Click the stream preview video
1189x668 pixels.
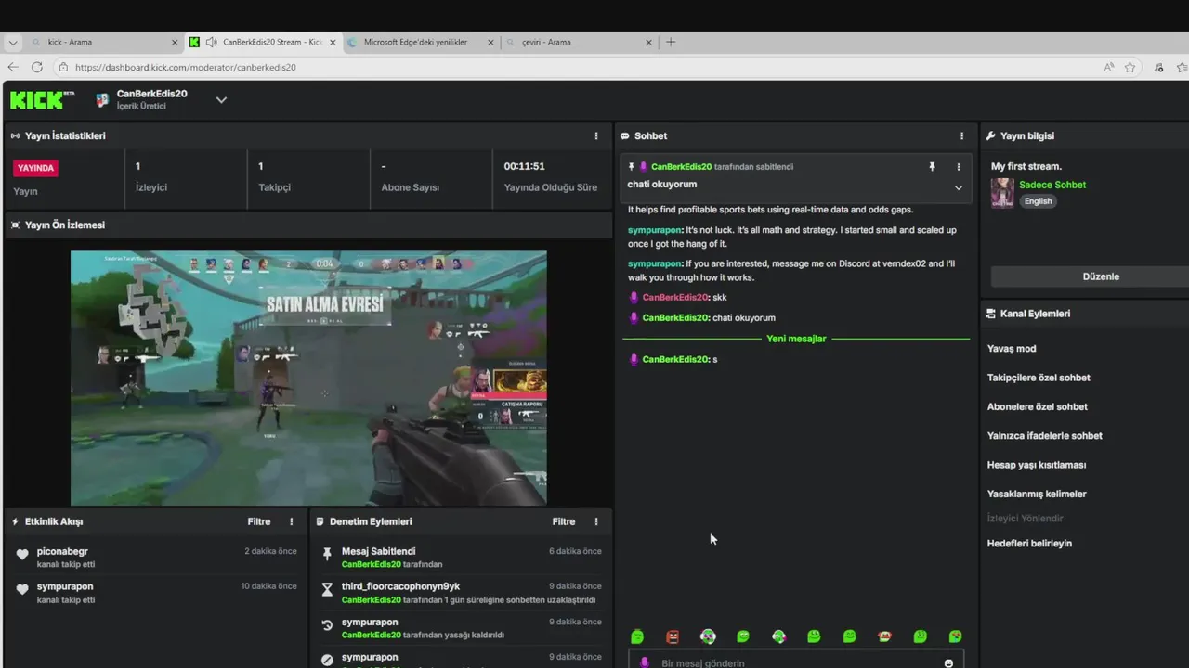point(308,378)
